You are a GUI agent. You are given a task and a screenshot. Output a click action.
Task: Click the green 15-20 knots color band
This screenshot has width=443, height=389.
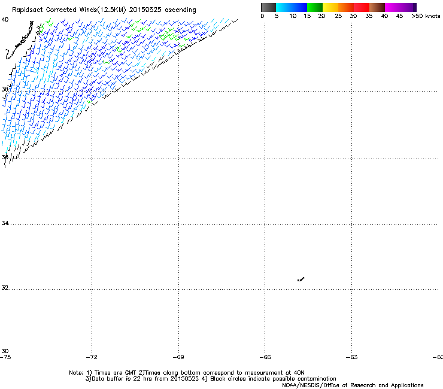pyautogui.click(x=315, y=7)
